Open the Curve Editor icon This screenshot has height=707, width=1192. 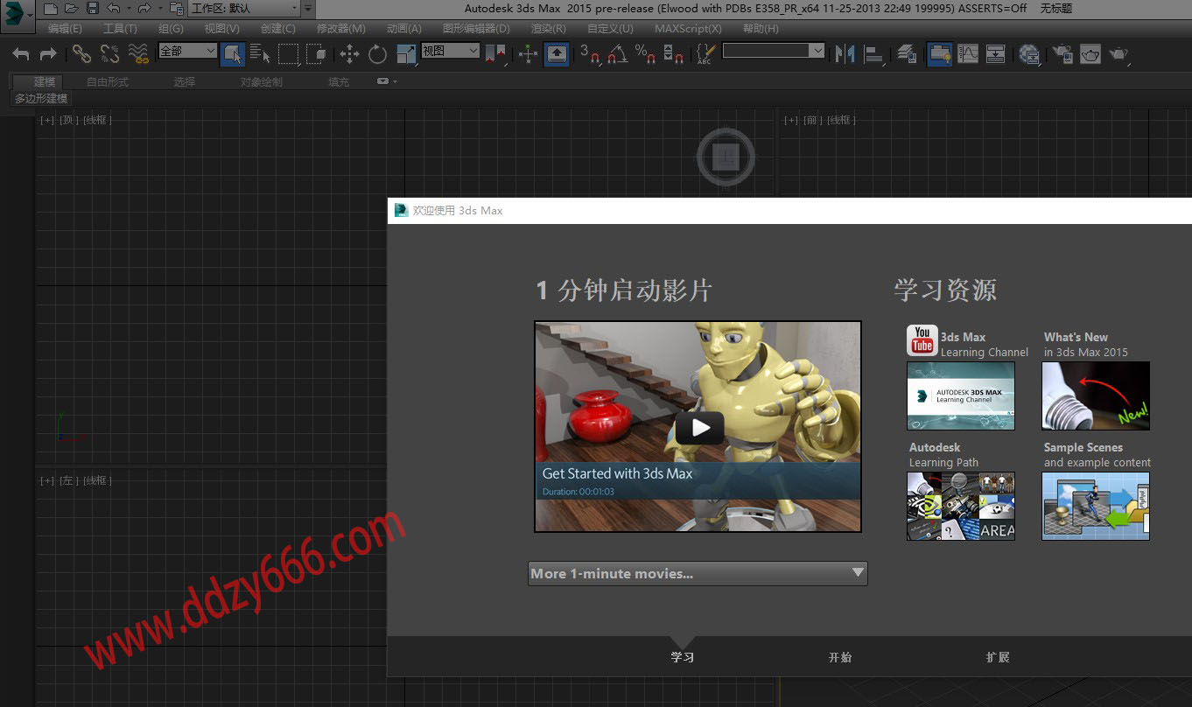968,54
